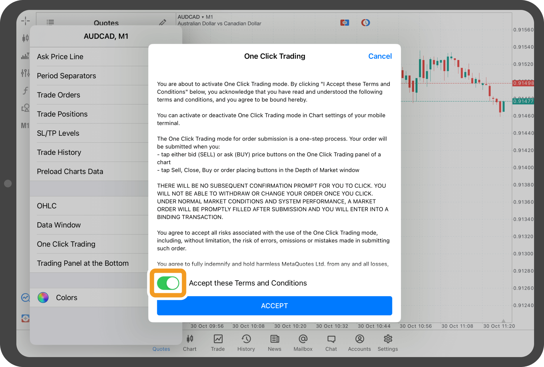The image size is (544, 367).
Task: Go to the Accounts tab
Action: (x=359, y=343)
